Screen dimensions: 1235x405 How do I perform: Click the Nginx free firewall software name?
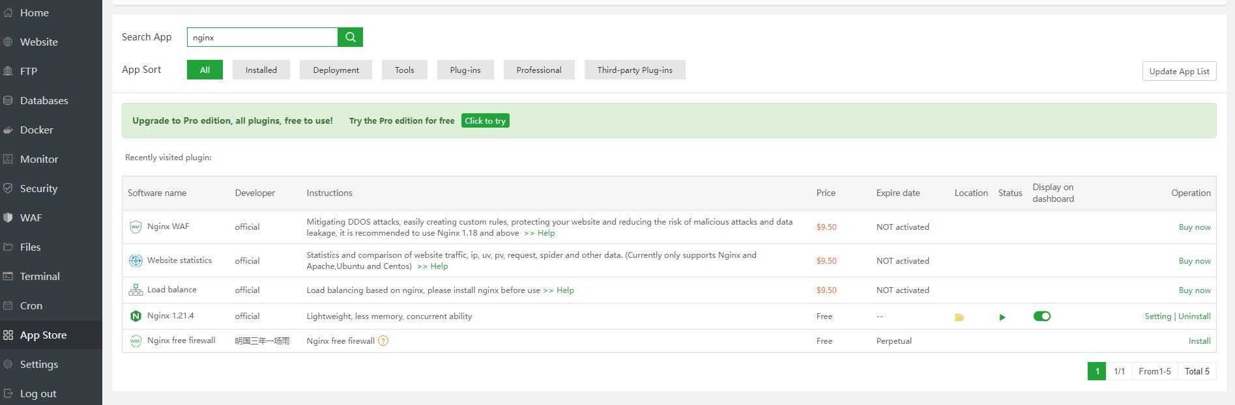point(181,341)
